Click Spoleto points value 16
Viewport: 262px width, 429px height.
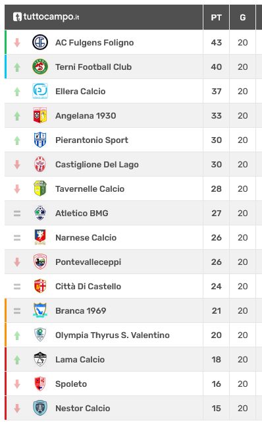pos(216,384)
